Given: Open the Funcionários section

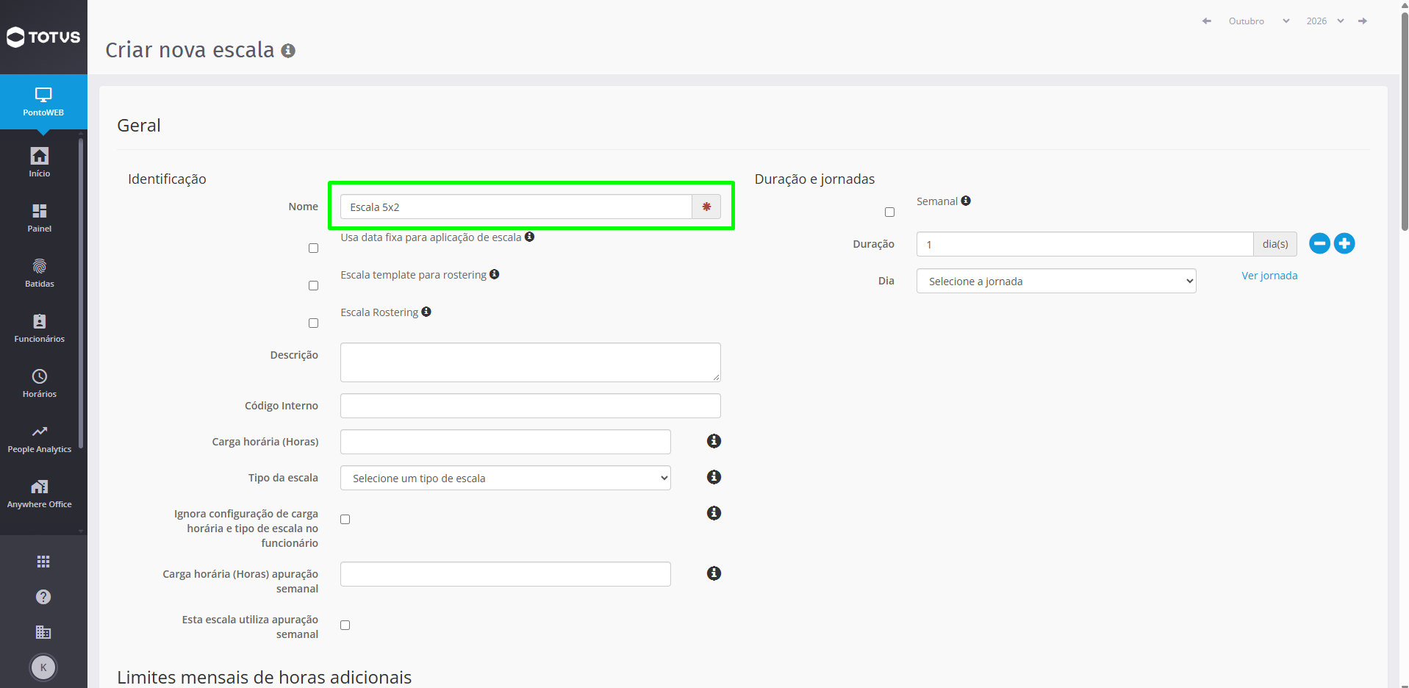Looking at the screenshot, I should coord(40,328).
